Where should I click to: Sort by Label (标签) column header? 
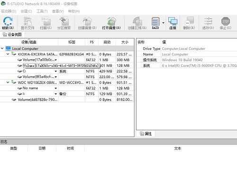[72, 42]
